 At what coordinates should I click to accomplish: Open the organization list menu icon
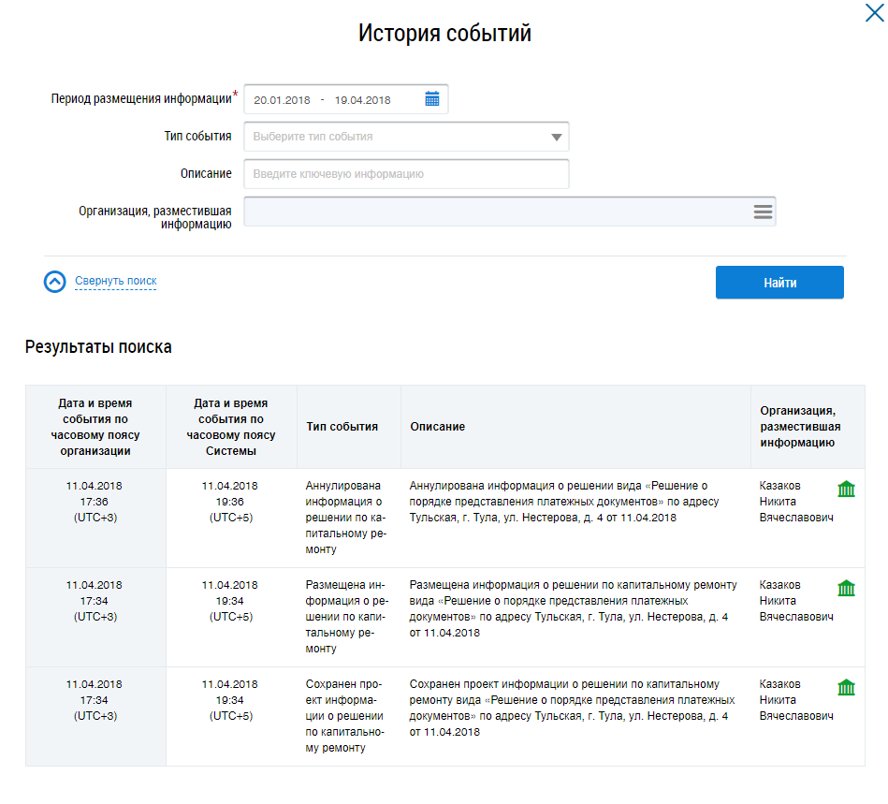pyautogui.click(x=763, y=212)
